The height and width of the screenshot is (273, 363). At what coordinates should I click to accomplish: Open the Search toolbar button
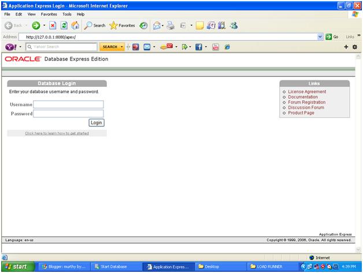(95, 25)
